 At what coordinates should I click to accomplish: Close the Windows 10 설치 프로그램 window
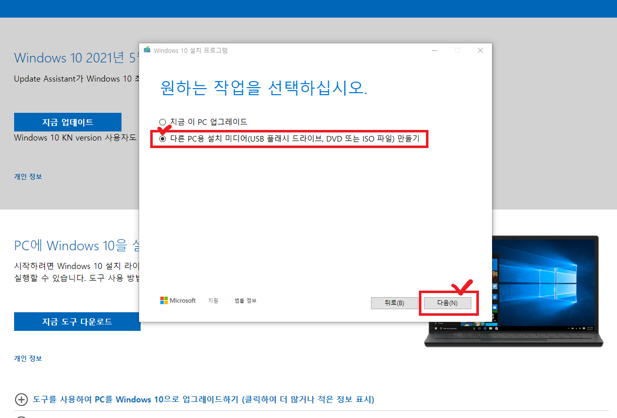pyautogui.click(x=480, y=50)
